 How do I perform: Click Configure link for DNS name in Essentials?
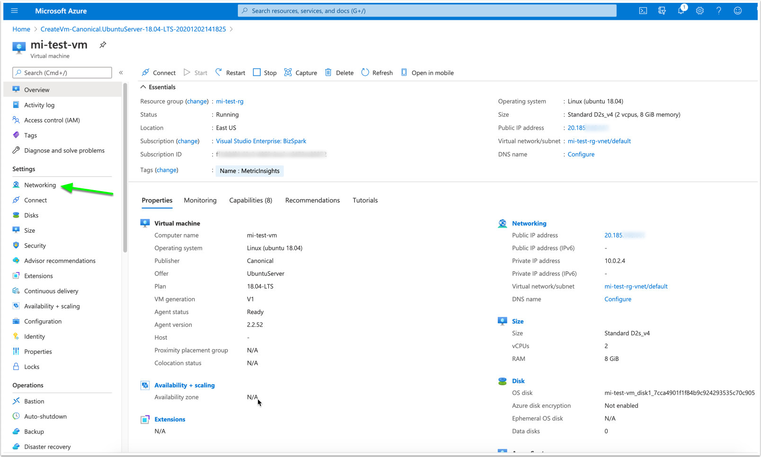(581, 154)
